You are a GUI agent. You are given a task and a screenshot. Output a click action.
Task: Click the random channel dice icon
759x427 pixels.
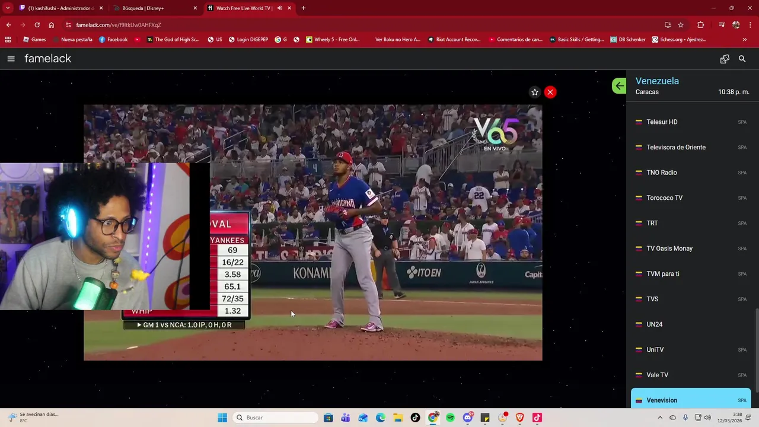pyautogui.click(x=725, y=59)
